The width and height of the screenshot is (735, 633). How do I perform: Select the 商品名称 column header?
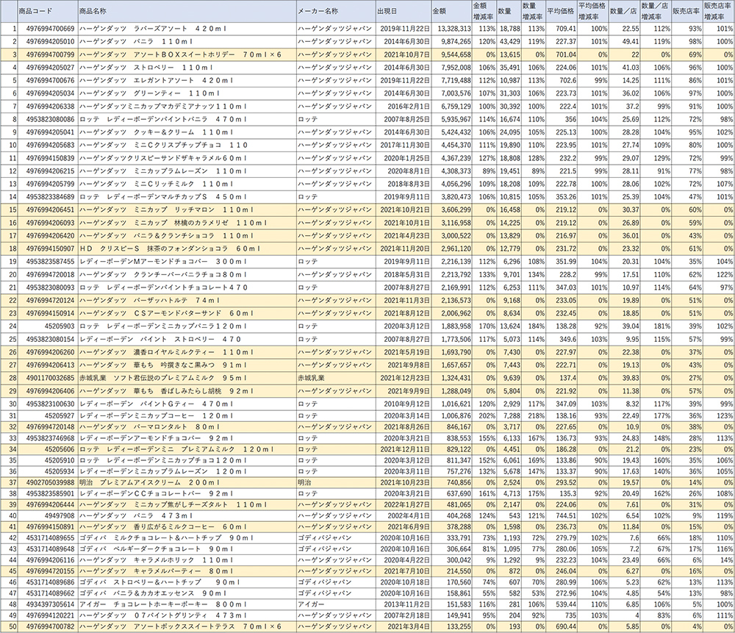pos(187,11)
